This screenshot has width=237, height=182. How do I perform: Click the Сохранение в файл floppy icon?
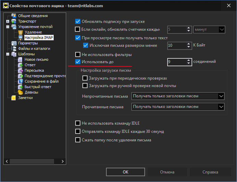20,81
